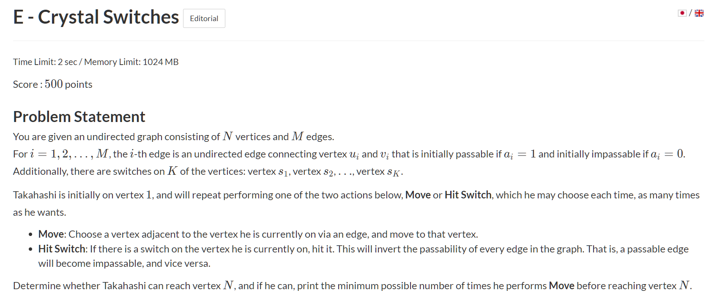
Task: Click the 'Memory Limit: 1024 MB' text
Action: pyautogui.click(x=131, y=62)
